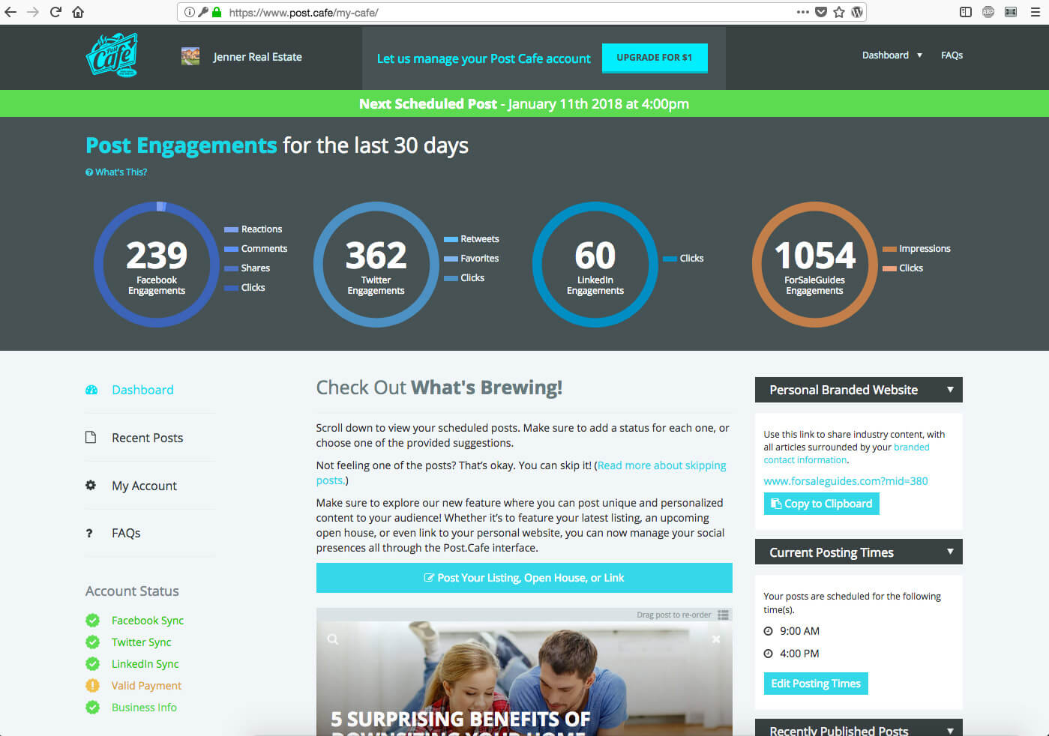Click the bookmark star icon in address bar
The height and width of the screenshot is (736, 1049).
point(839,12)
